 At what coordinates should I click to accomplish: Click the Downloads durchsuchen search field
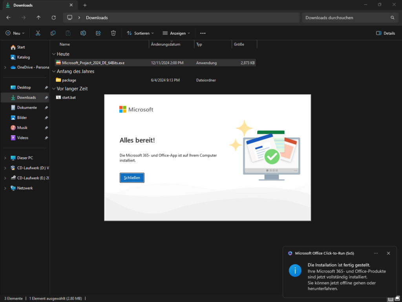pyautogui.click(x=345, y=18)
